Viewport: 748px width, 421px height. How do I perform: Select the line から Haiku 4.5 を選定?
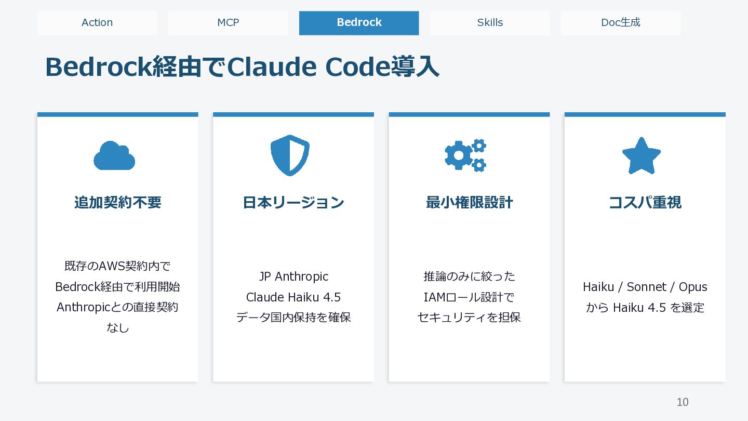[x=645, y=308]
